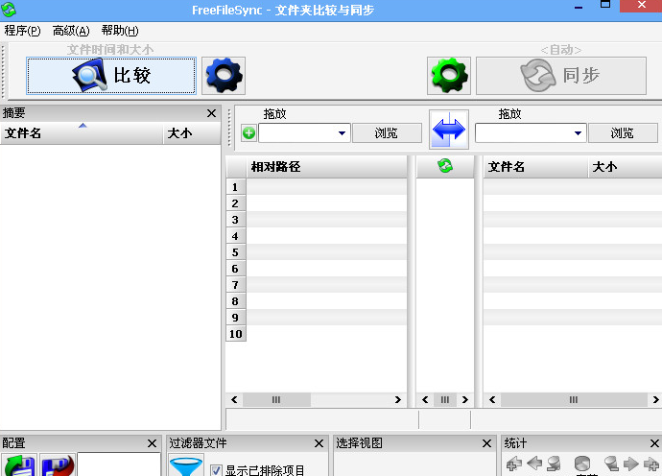The width and height of the screenshot is (662, 476).
Task: Click the 同步 (Synchronize) button
Action: (561, 76)
